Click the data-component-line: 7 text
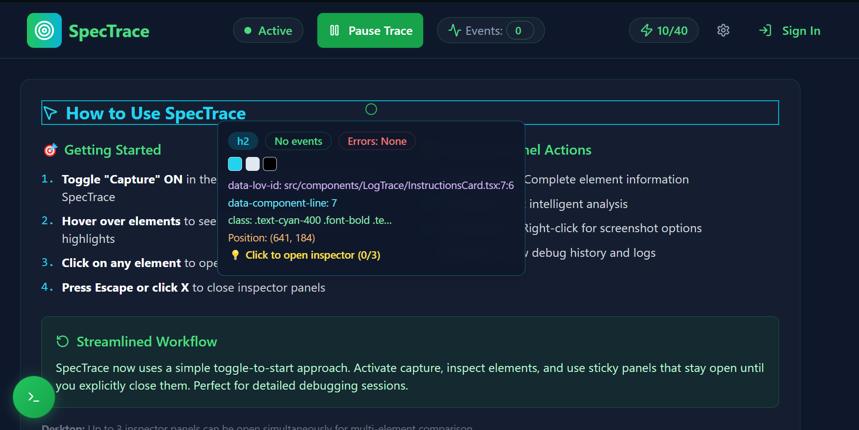This screenshot has width=859, height=430. point(282,203)
